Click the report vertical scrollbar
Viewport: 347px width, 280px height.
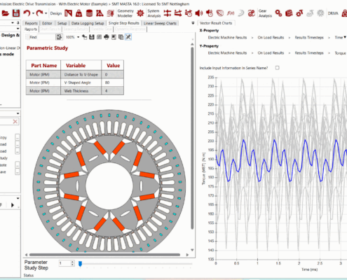192,138
